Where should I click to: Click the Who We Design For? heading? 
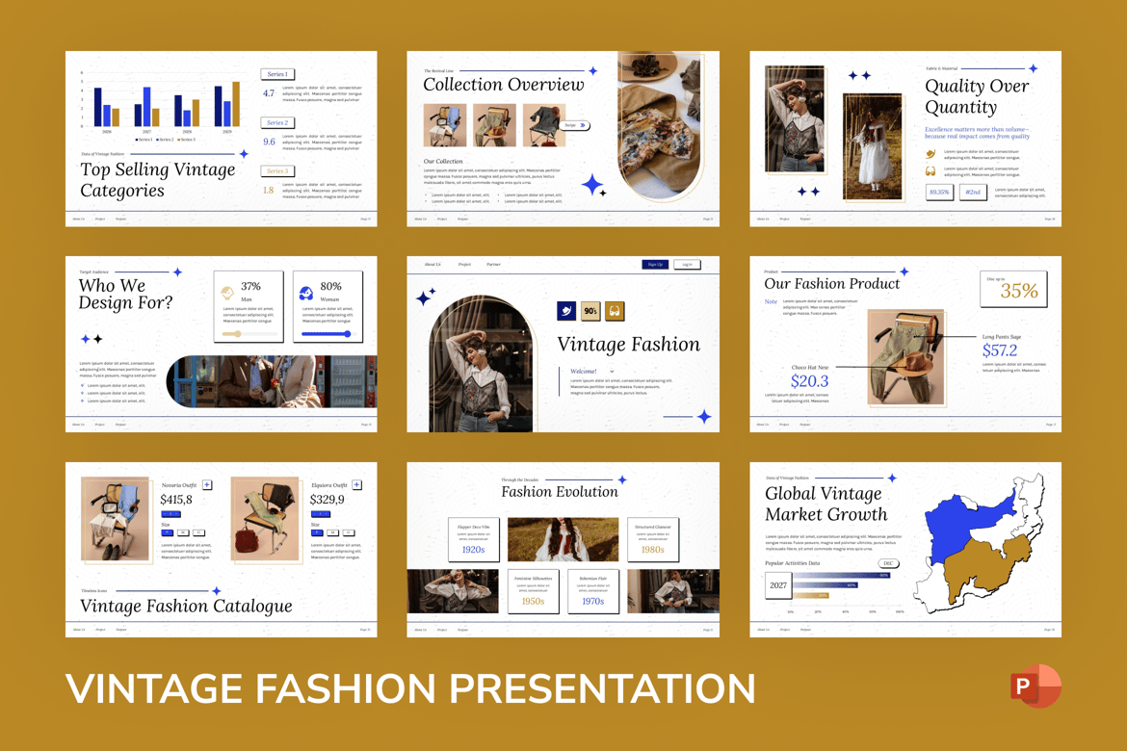[x=126, y=294]
